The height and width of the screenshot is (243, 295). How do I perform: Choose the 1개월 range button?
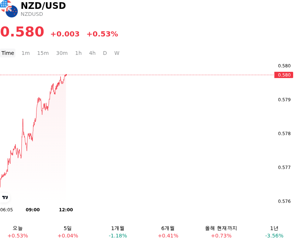(x=118, y=232)
